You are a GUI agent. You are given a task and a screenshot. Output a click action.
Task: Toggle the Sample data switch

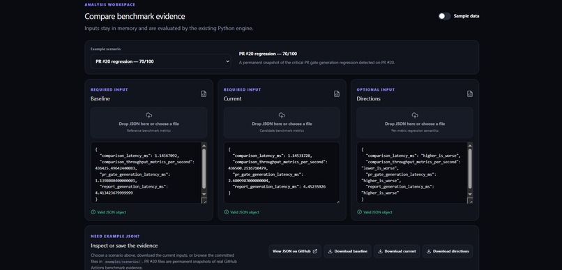tap(444, 16)
